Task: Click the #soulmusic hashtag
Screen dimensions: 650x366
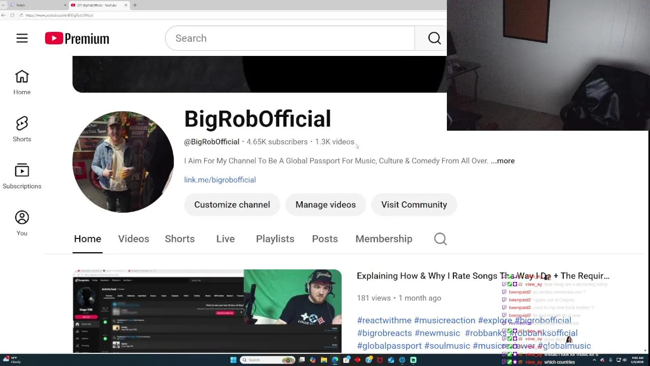Action: tap(447, 346)
